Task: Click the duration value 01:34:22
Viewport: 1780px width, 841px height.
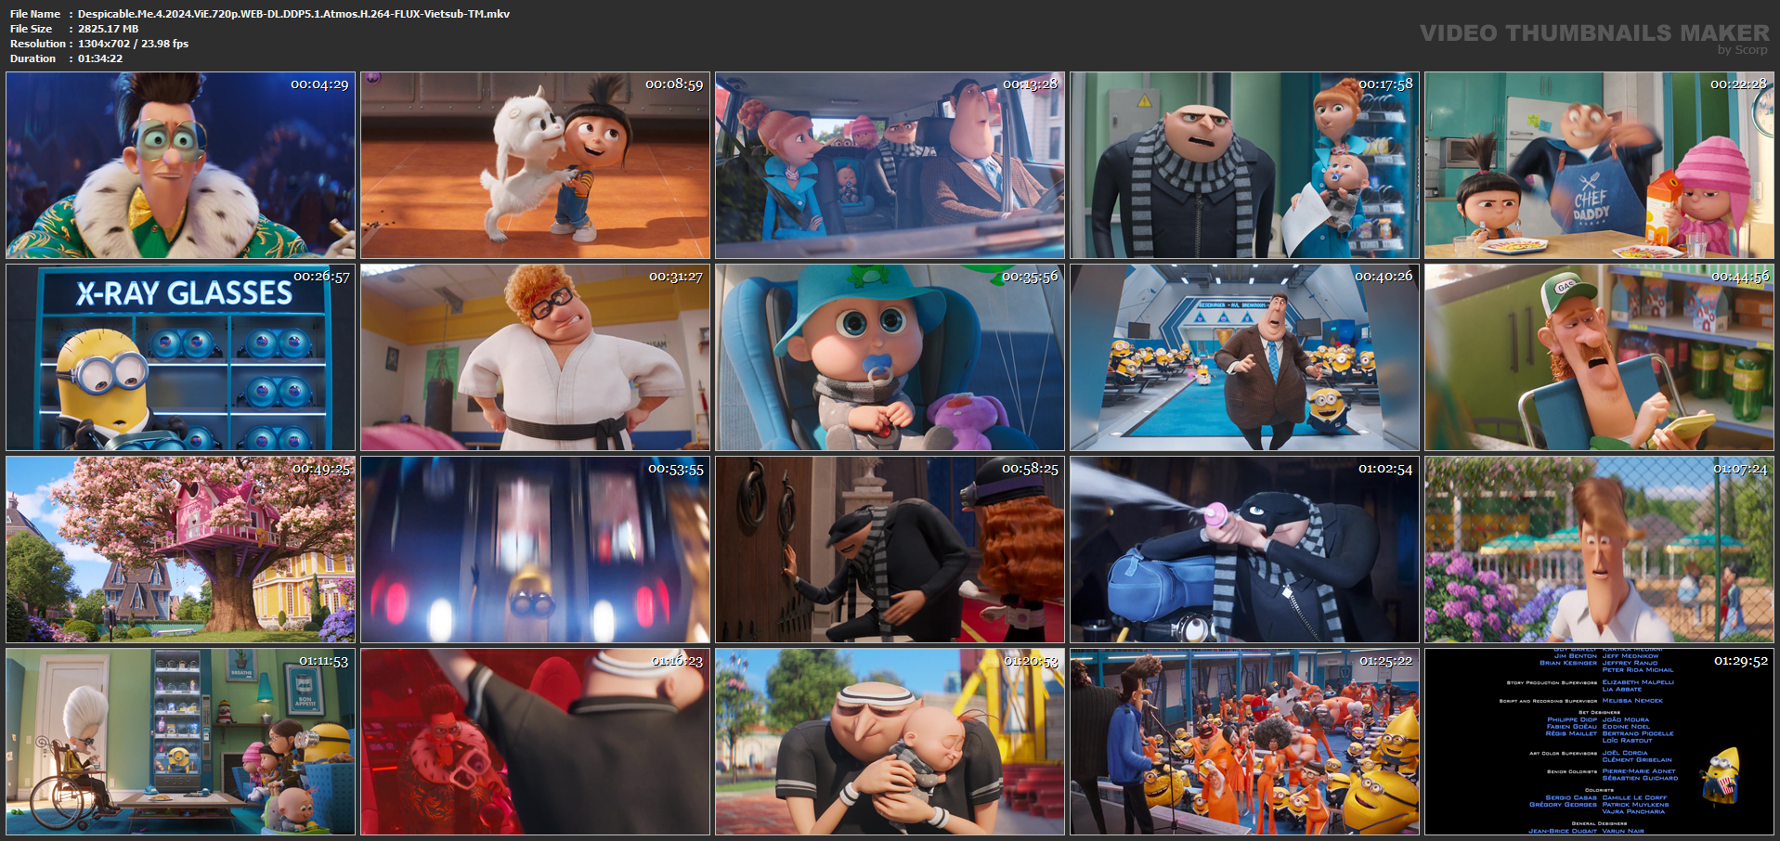Action: click(100, 58)
